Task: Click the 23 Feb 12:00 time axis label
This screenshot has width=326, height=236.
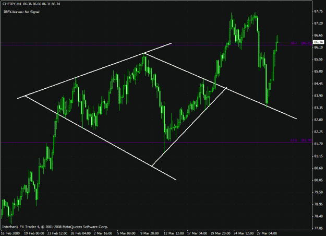Action: coord(57,233)
